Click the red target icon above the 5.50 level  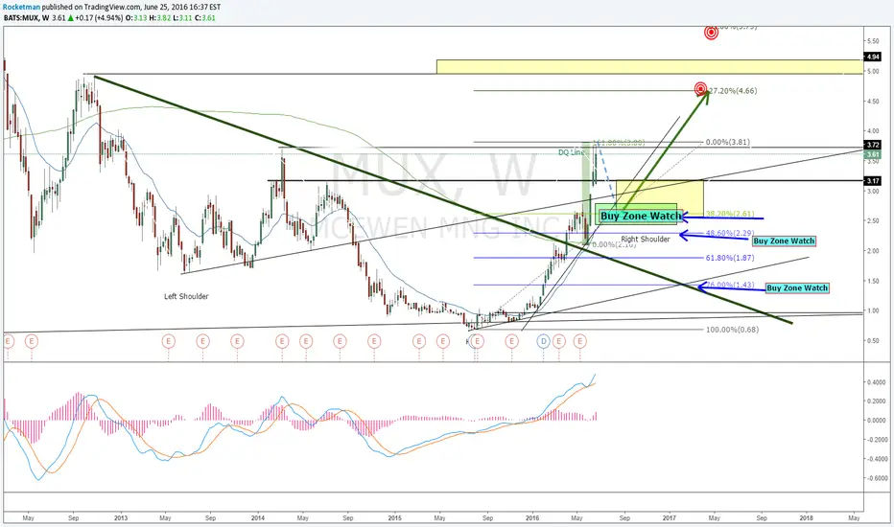pyautogui.click(x=711, y=32)
